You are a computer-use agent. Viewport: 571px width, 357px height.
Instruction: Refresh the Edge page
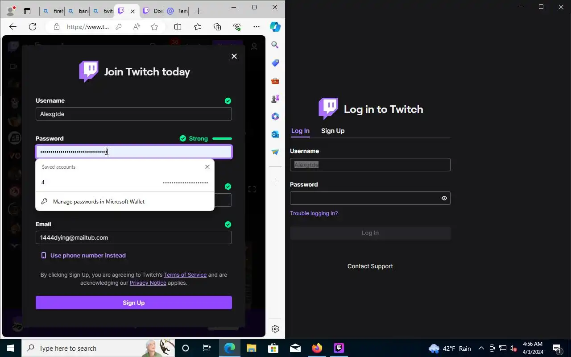pos(33,27)
